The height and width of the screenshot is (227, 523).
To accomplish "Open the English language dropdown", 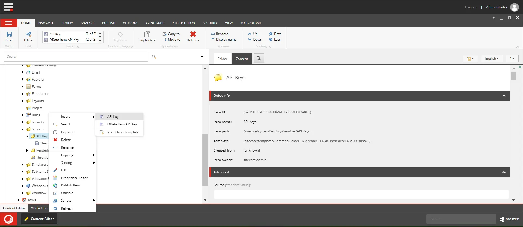I will [492, 59].
